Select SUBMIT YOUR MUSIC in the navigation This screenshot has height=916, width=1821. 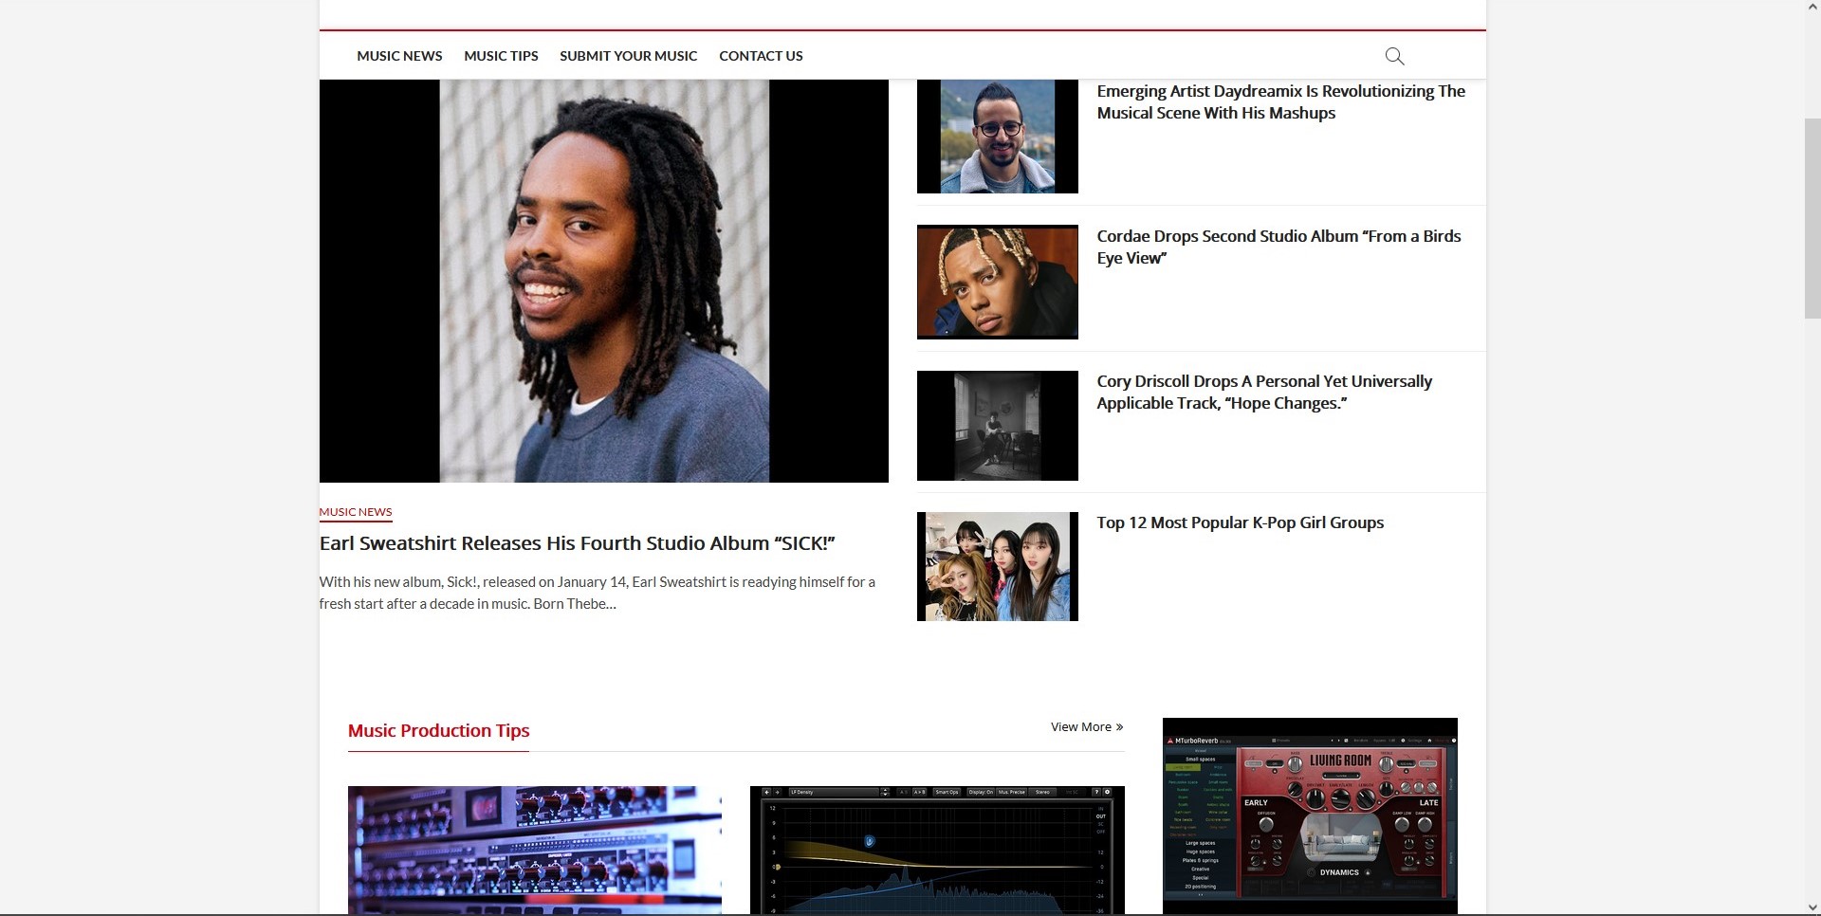628,56
